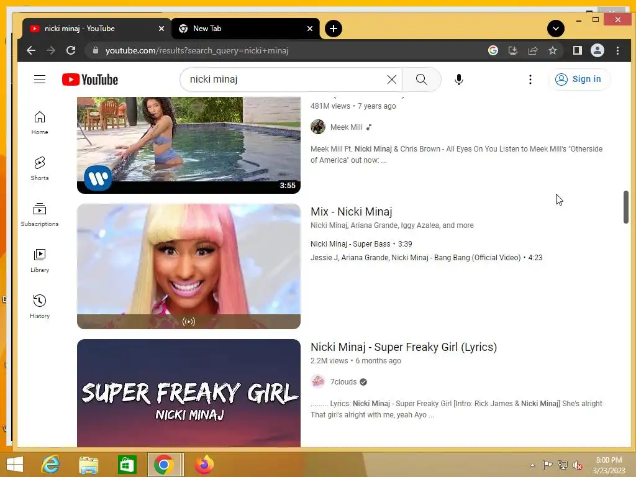Open YouTube settings three-dot menu
The image size is (636, 477).
[530, 79]
